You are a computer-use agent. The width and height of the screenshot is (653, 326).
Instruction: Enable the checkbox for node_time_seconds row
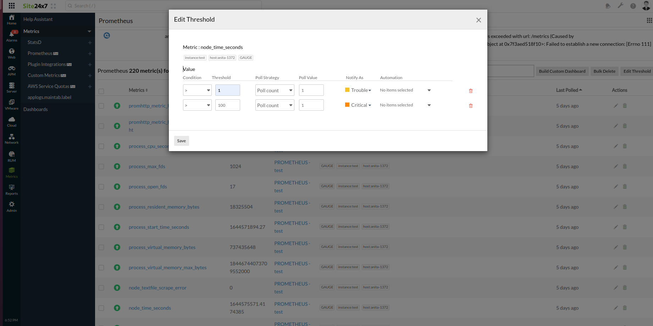[x=101, y=308]
